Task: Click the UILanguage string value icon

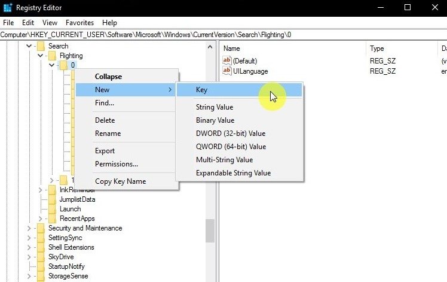Action: click(226, 71)
